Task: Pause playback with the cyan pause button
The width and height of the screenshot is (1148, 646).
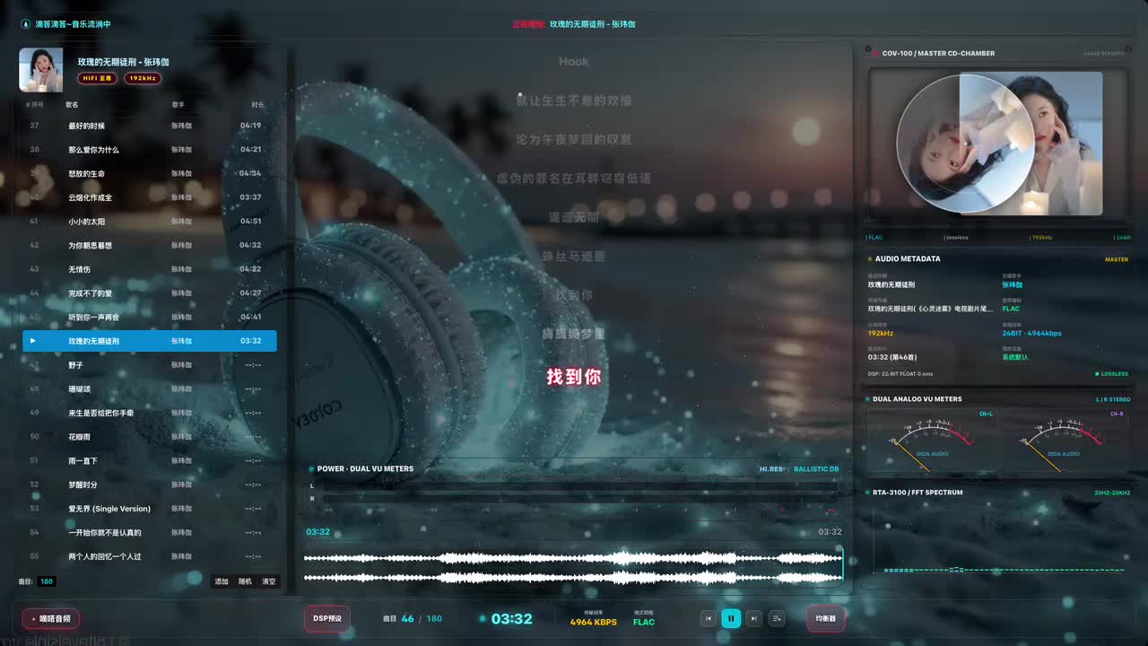Action: [731, 618]
